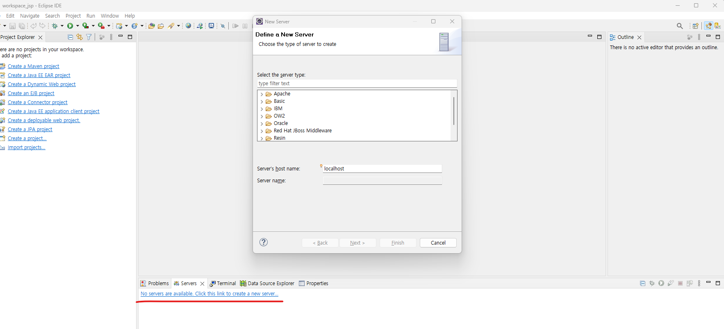Screen dimensions: 724x329
Task: Expand the Oracle server folder
Action: pos(262,124)
